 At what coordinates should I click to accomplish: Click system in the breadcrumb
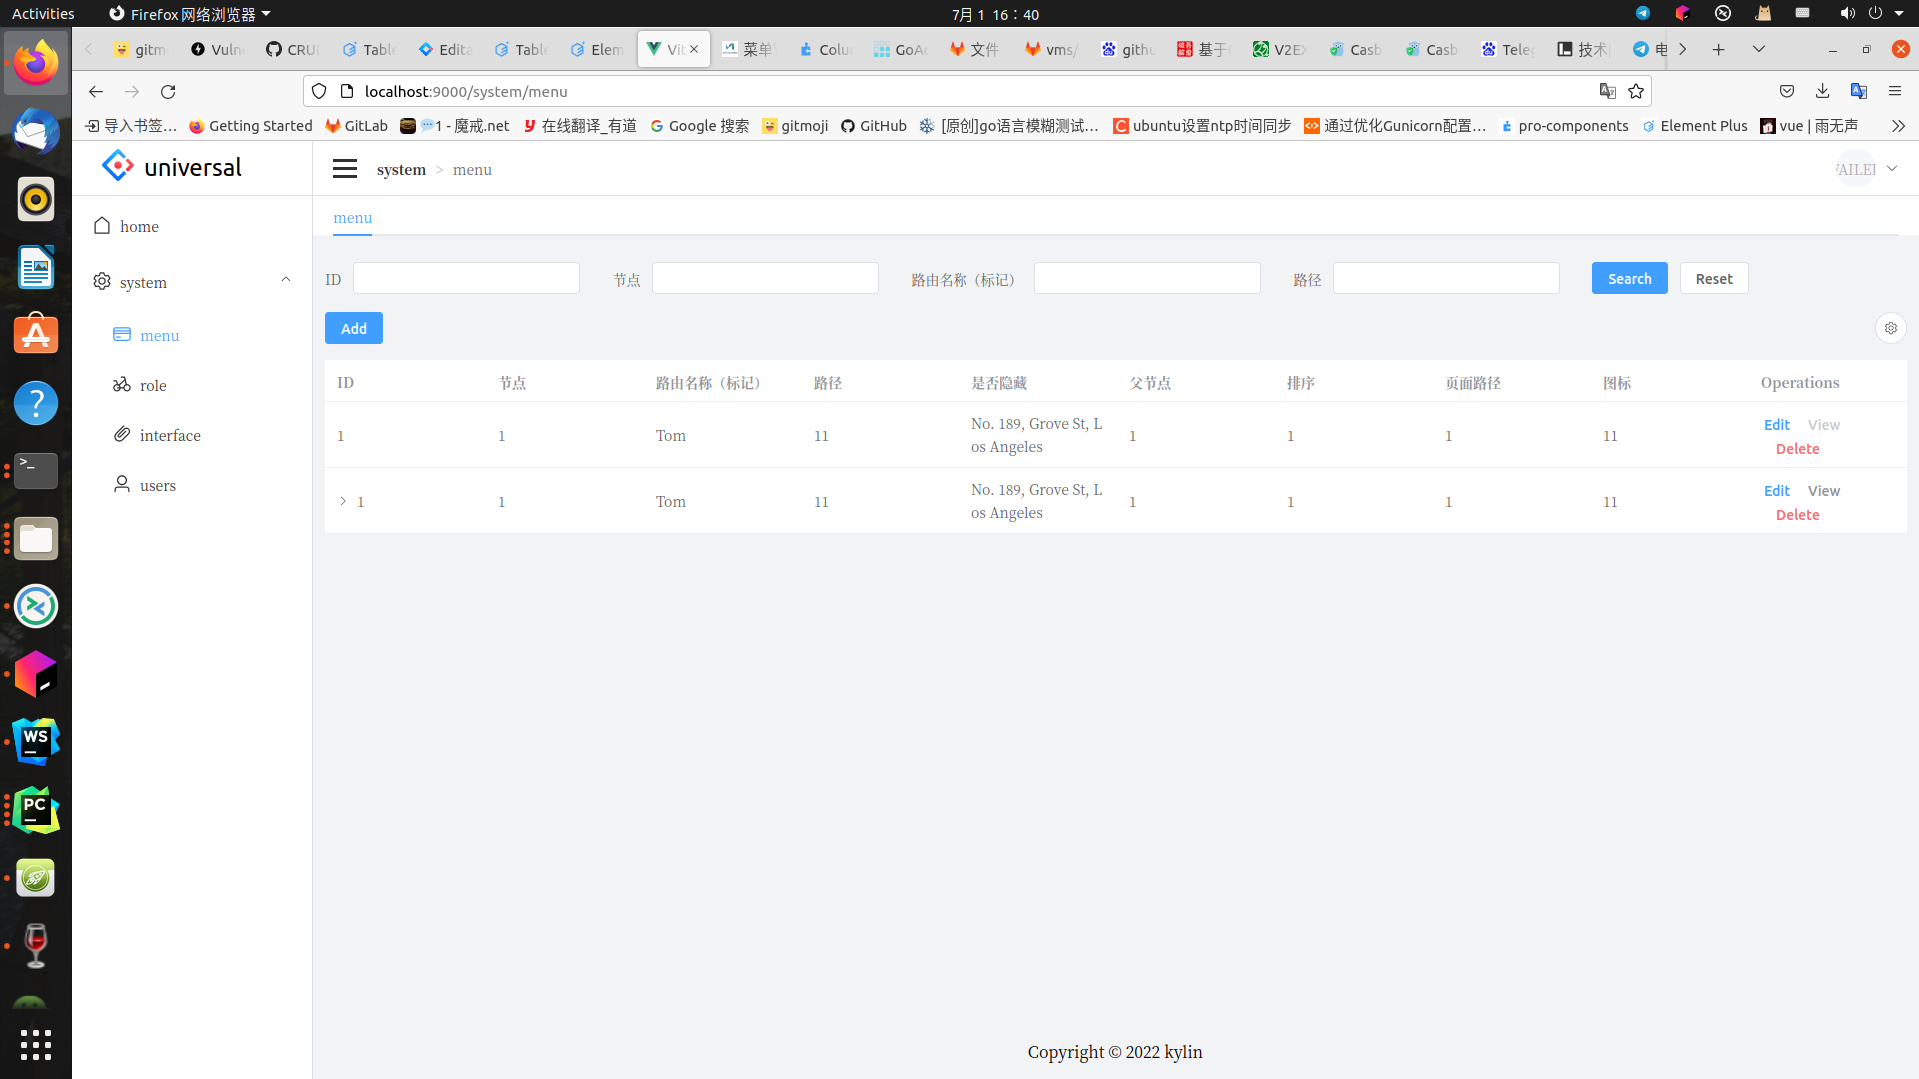tap(401, 169)
